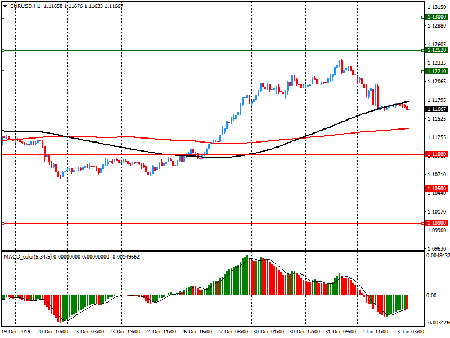Image resolution: width=450 pixels, height=338 pixels.
Task: Select the current price 1.11667 label
Action: pos(436,109)
